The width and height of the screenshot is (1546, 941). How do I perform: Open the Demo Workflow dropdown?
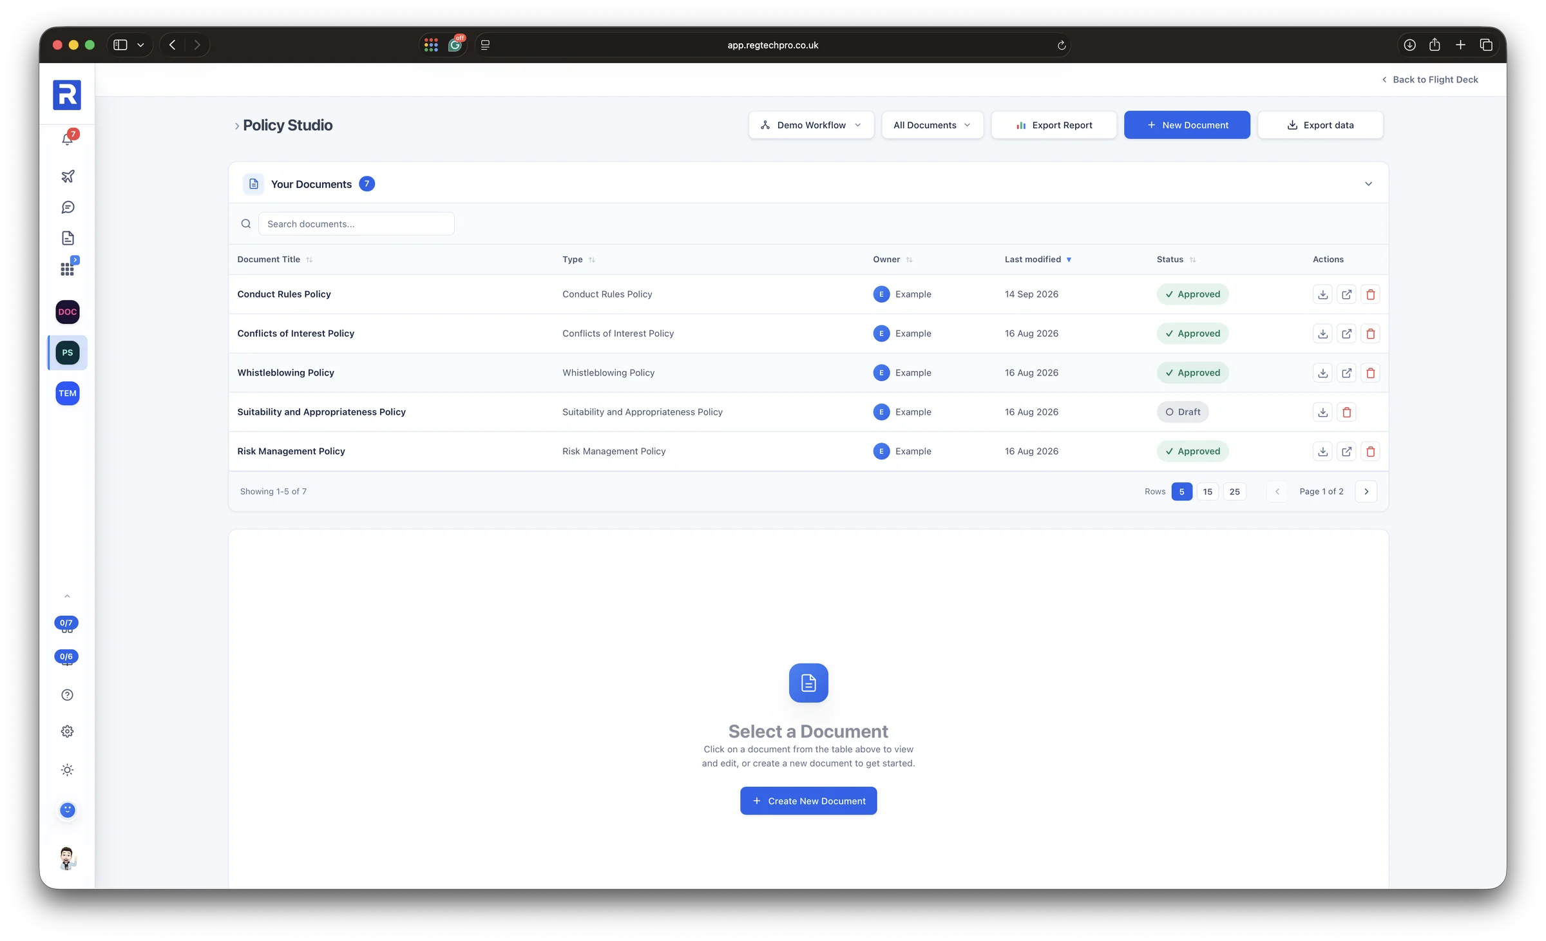tap(811, 125)
